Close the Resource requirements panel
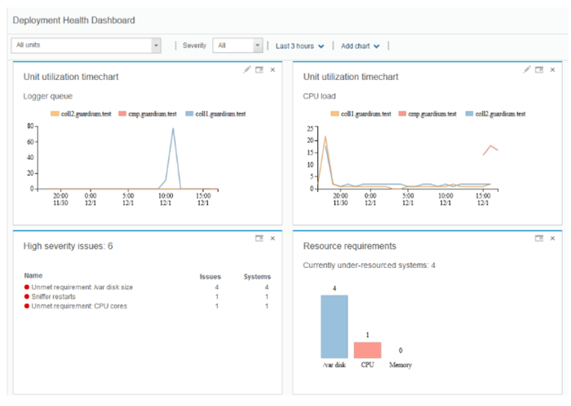Screen dimensions: 571x406 (552, 238)
